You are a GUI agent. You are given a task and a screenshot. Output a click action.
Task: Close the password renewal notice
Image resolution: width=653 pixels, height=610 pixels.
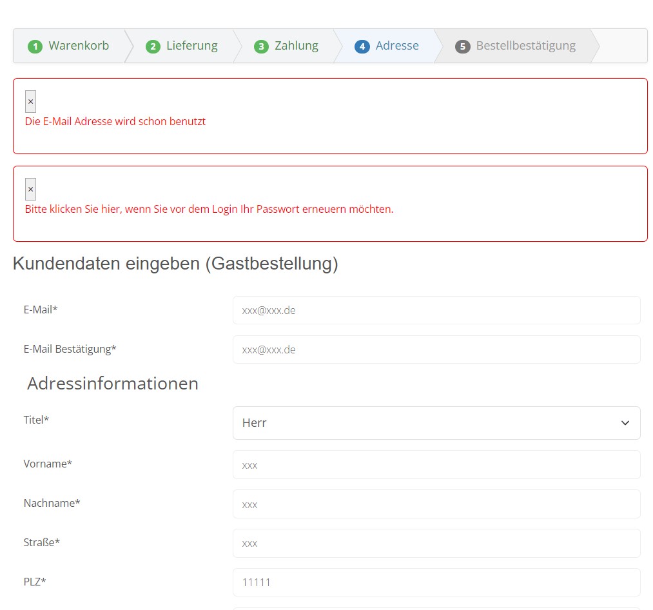click(x=30, y=190)
